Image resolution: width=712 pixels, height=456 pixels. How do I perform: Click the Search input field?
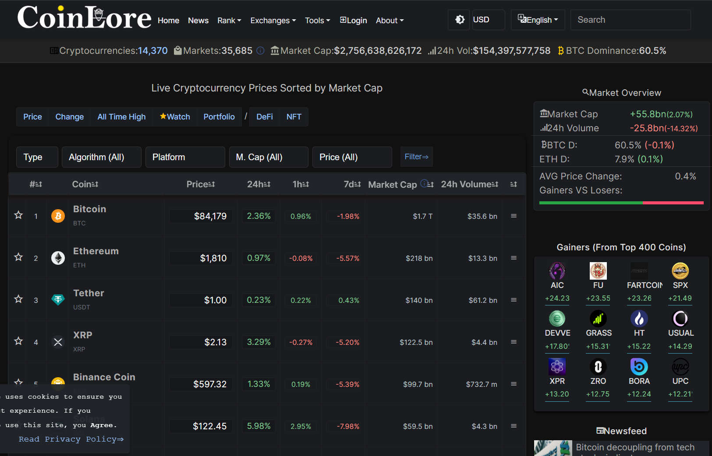click(x=631, y=20)
